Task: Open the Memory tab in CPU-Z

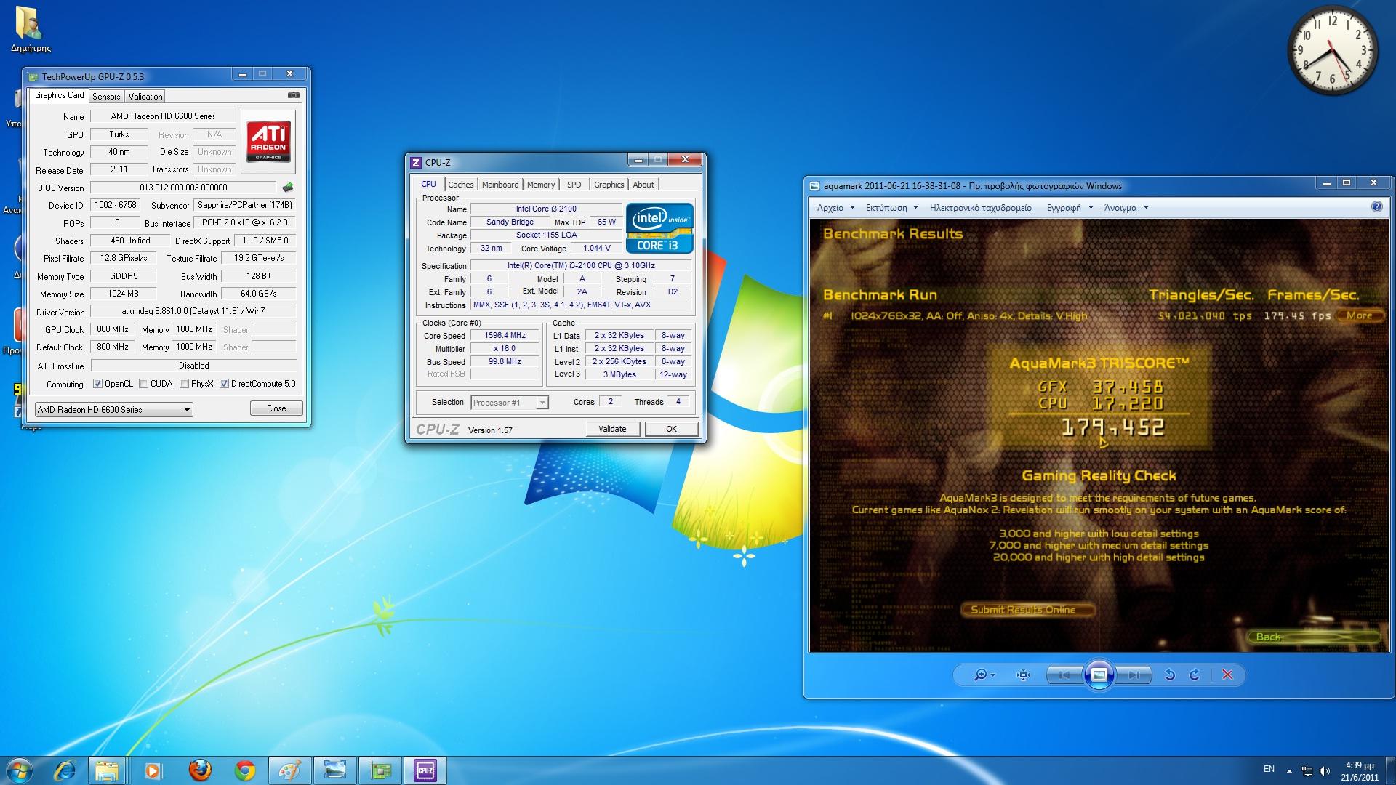Action: pos(541,185)
